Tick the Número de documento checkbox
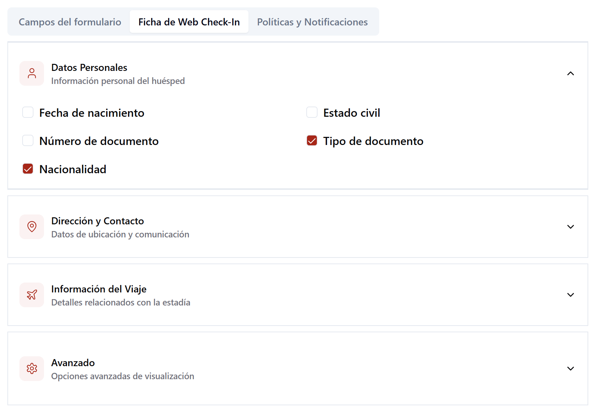Viewport: 596px width, 412px height. [x=28, y=141]
